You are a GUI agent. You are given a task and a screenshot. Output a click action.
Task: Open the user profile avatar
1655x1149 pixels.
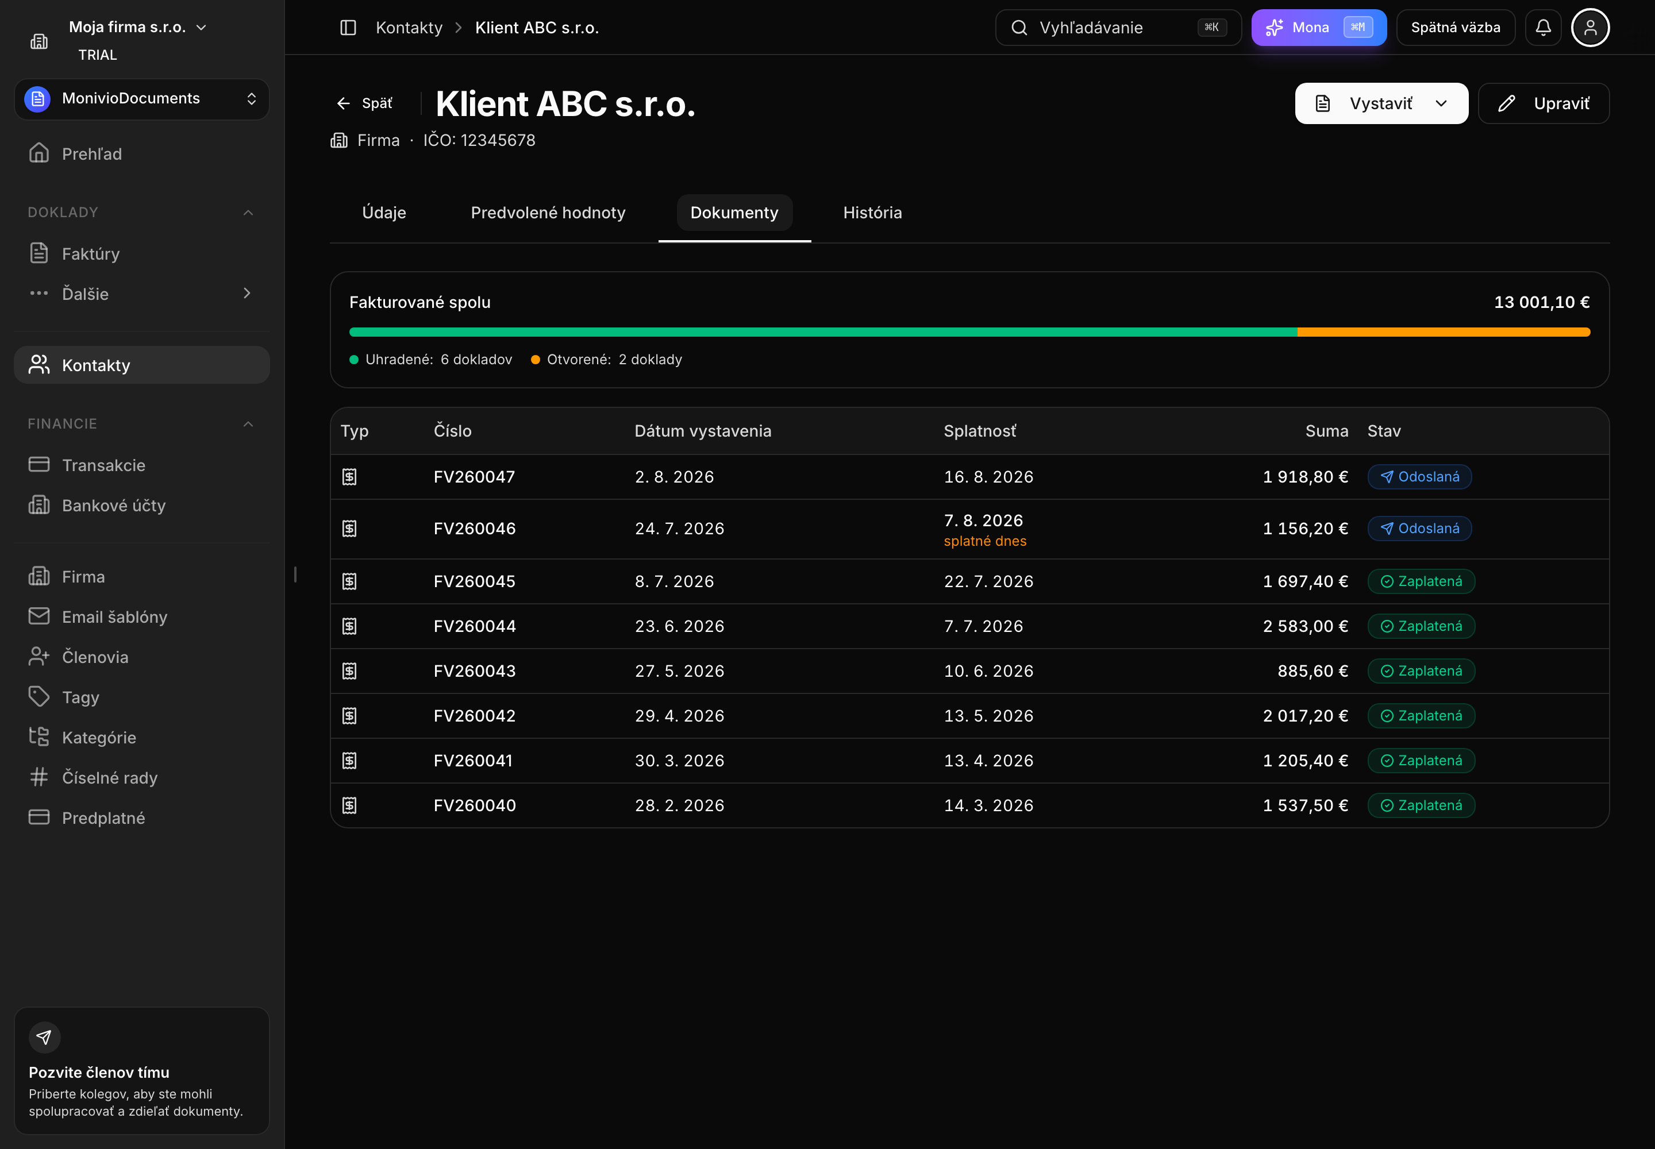coord(1590,28)
